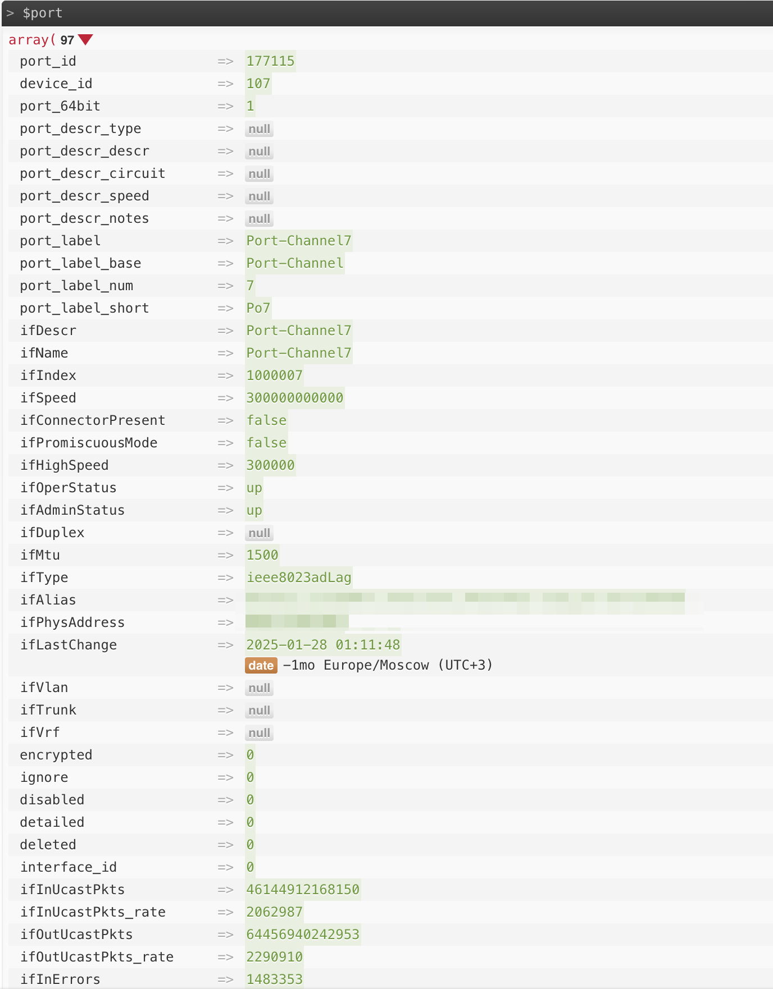Click the ifSpeed value 300000000000

294,398
